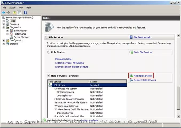Click Events: None in the last 24 hours

point(72,67)
